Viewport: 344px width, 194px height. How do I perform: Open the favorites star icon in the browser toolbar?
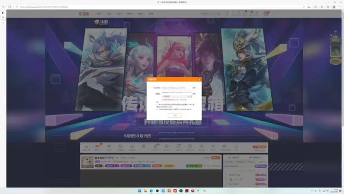click(x=322, y=7)
